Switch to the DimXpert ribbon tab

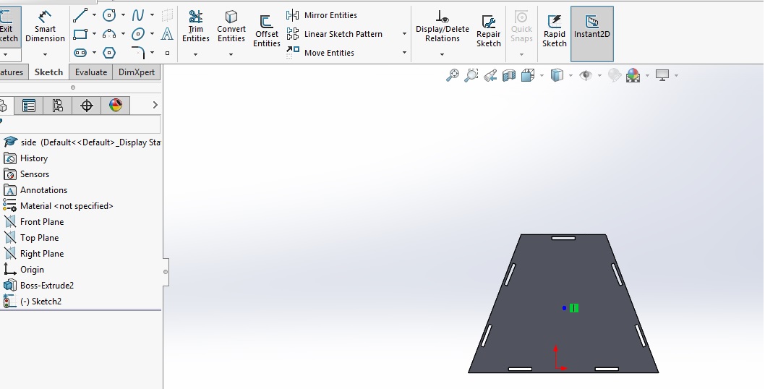[x=137, y=72]
